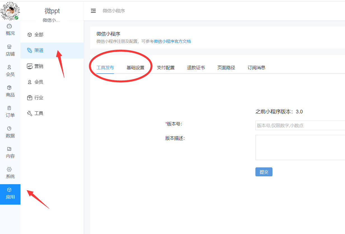
Task: Click the person icon above 会员 in left rail
Action: (x=9, y=67)
